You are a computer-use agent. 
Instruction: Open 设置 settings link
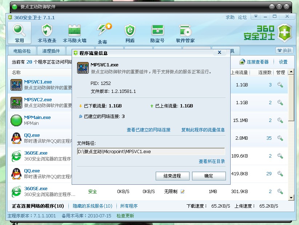[283, 62]
